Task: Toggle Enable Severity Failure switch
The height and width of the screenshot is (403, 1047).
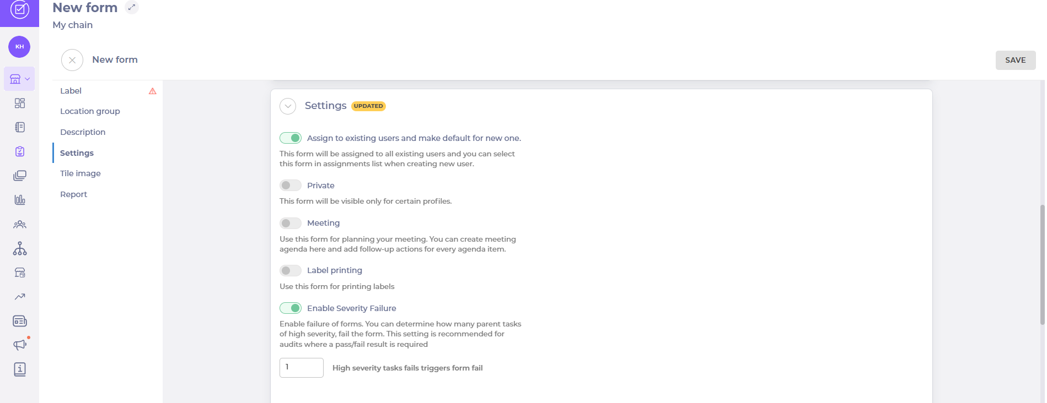Action: [x=291, y=308]
